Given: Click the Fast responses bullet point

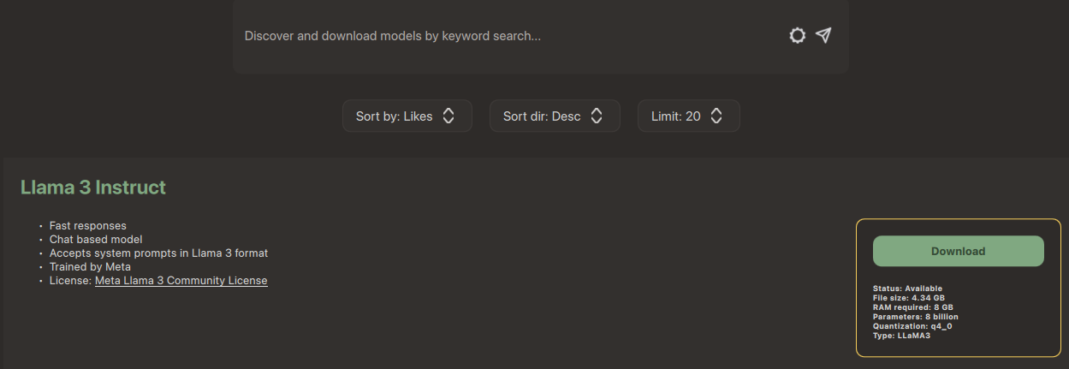Looking at the screenshot, I should (88, 226).
